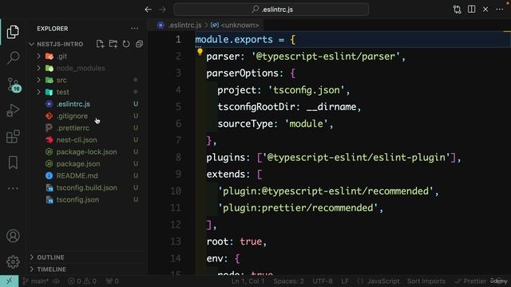The width and height of the screenshot is (511, 287).
Task: Go back using the left arrow
Action: click(149, 10)
